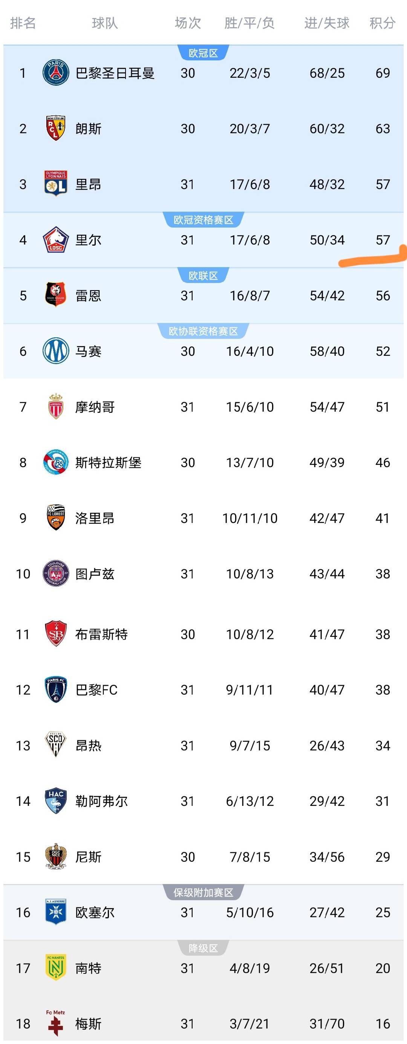The height and width of the screenshot is (1044, 407).
Task: Select the 积分 column header
Action: click(382, 23)
